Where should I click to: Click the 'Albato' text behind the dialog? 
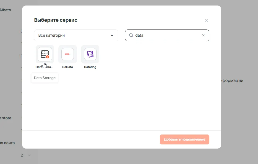click(x=6, y=10)
